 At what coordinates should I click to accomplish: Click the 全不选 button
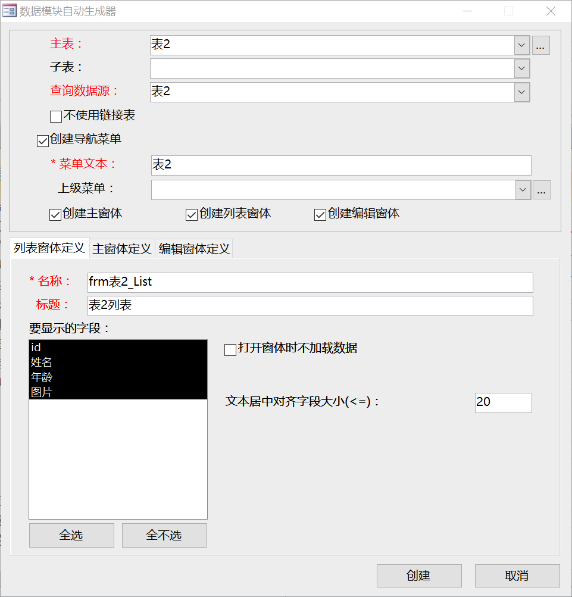164,535
